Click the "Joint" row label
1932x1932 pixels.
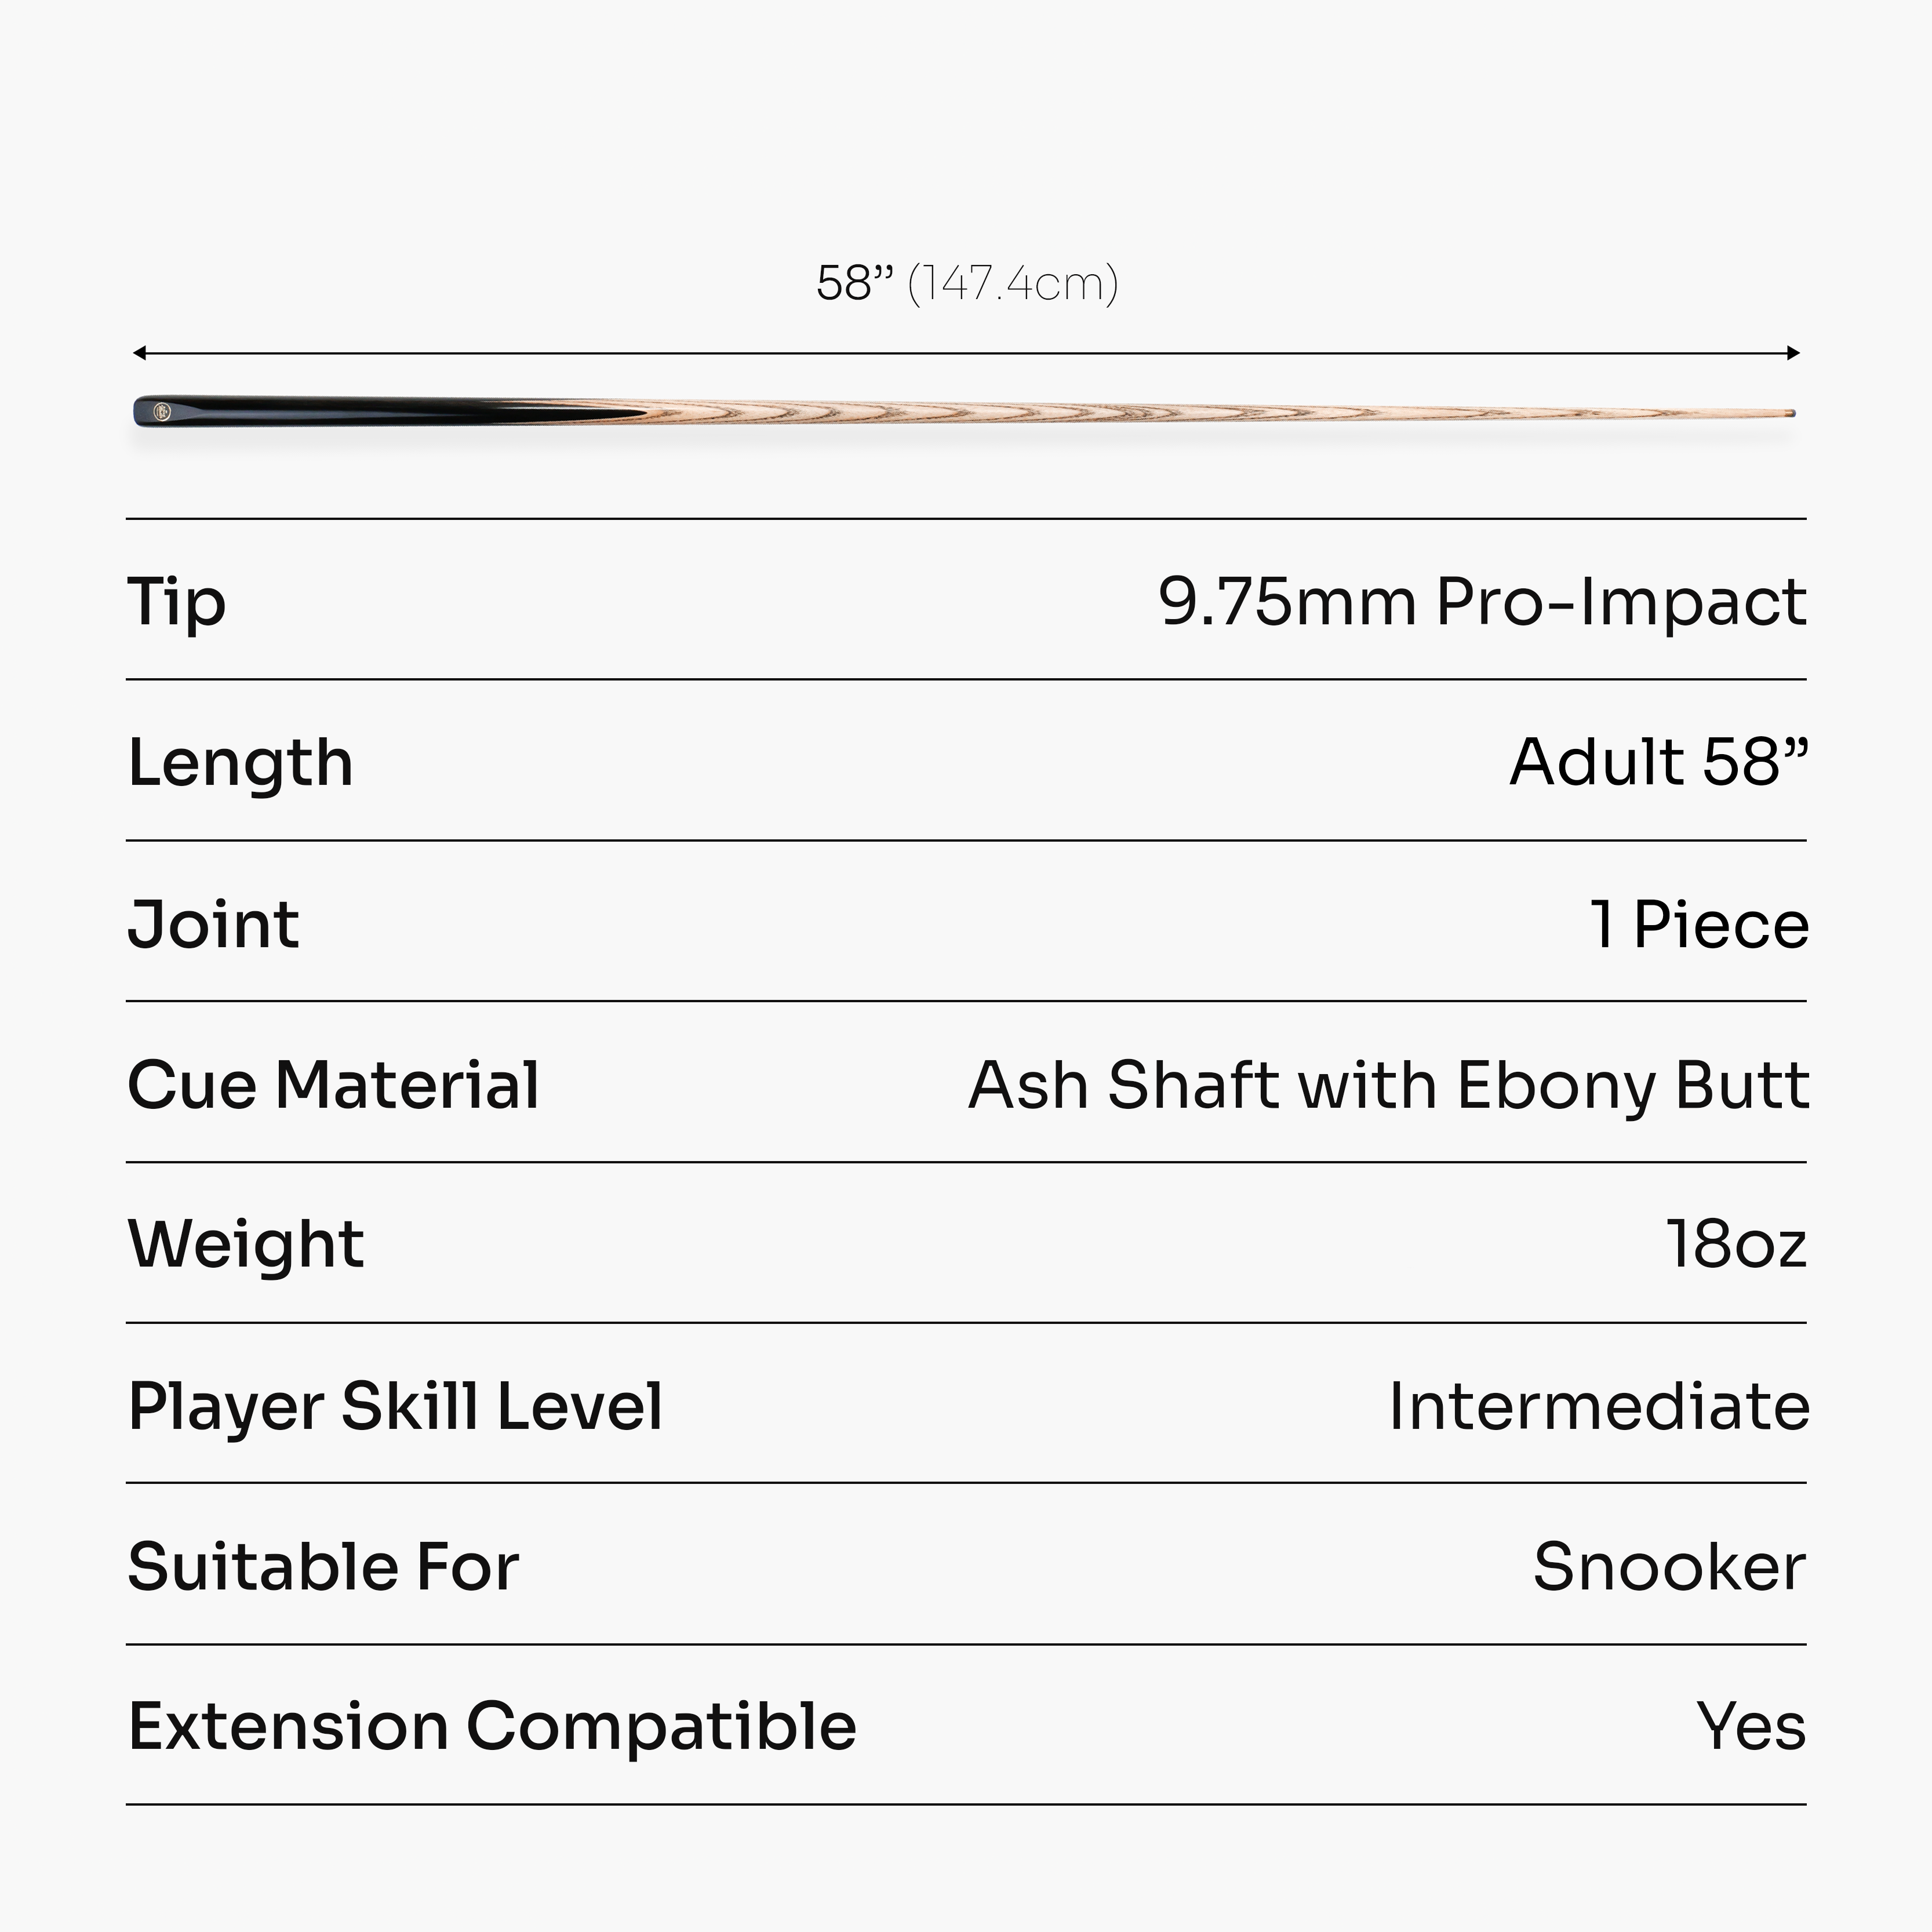pos(213,924)
